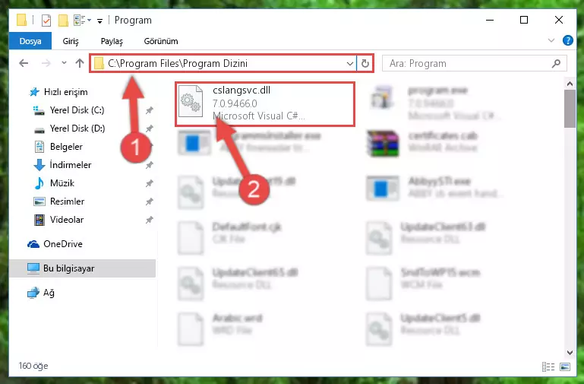Click the New folder quick access icon

tap(63, 20)
